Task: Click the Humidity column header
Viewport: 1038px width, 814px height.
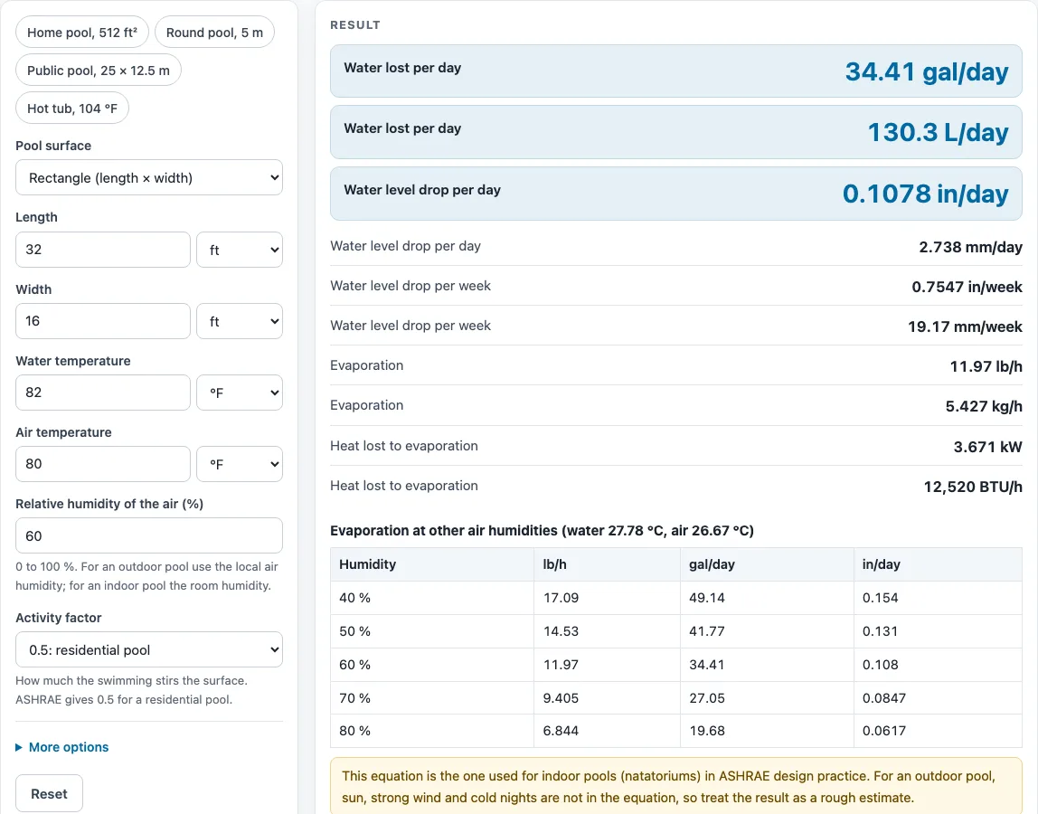Action: pos(432,564)
